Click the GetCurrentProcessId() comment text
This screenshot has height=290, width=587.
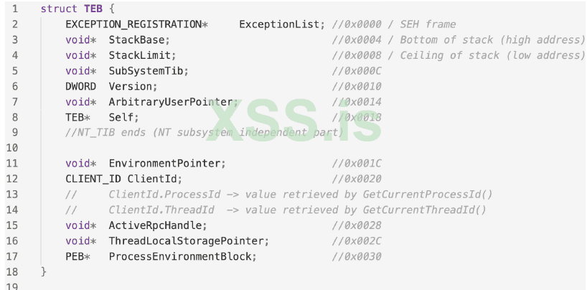pyautogui.click(x=427, y=195)
